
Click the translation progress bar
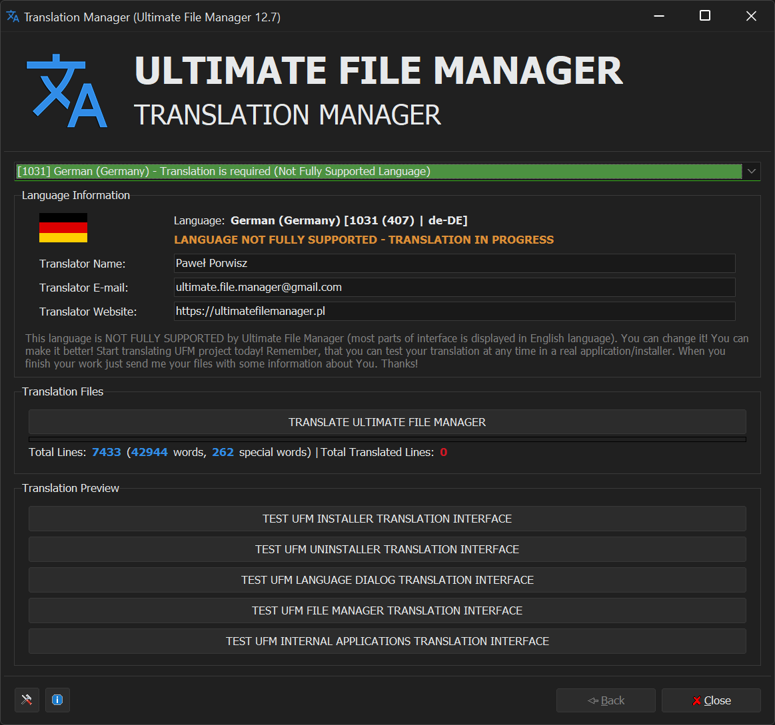(x=387, y=439)
